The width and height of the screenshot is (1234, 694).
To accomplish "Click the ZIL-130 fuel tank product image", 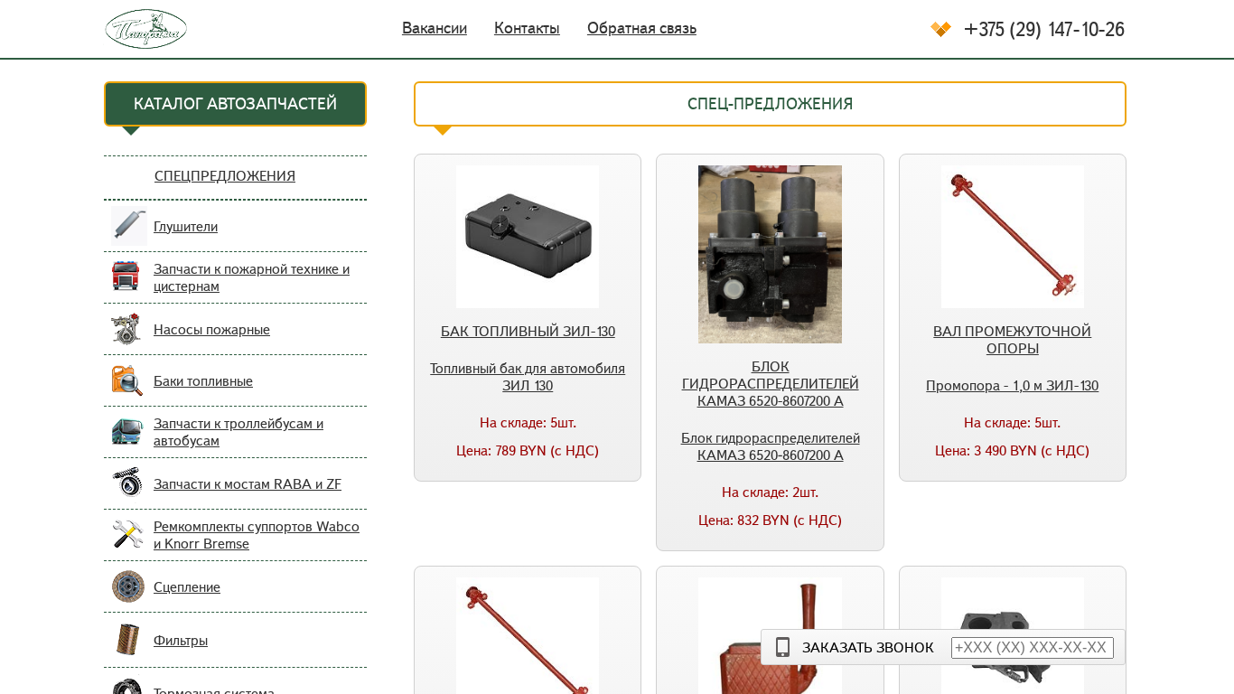I will click(528, 237).
